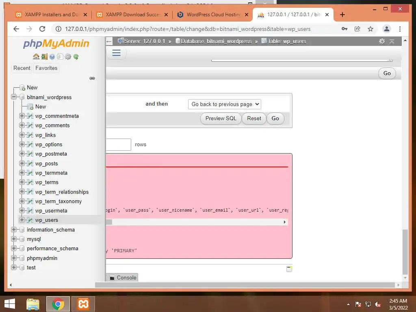Screen dimensions: 416x312
Task: Click the share page icon in address bar
Action: click(x=357, y=29)
